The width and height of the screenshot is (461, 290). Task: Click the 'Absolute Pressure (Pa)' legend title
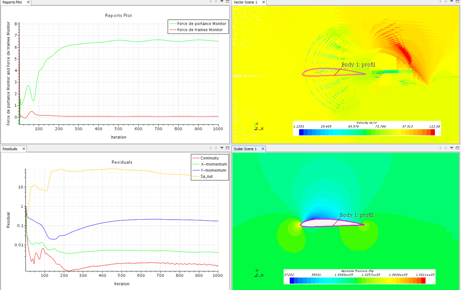tap(357, 271)
